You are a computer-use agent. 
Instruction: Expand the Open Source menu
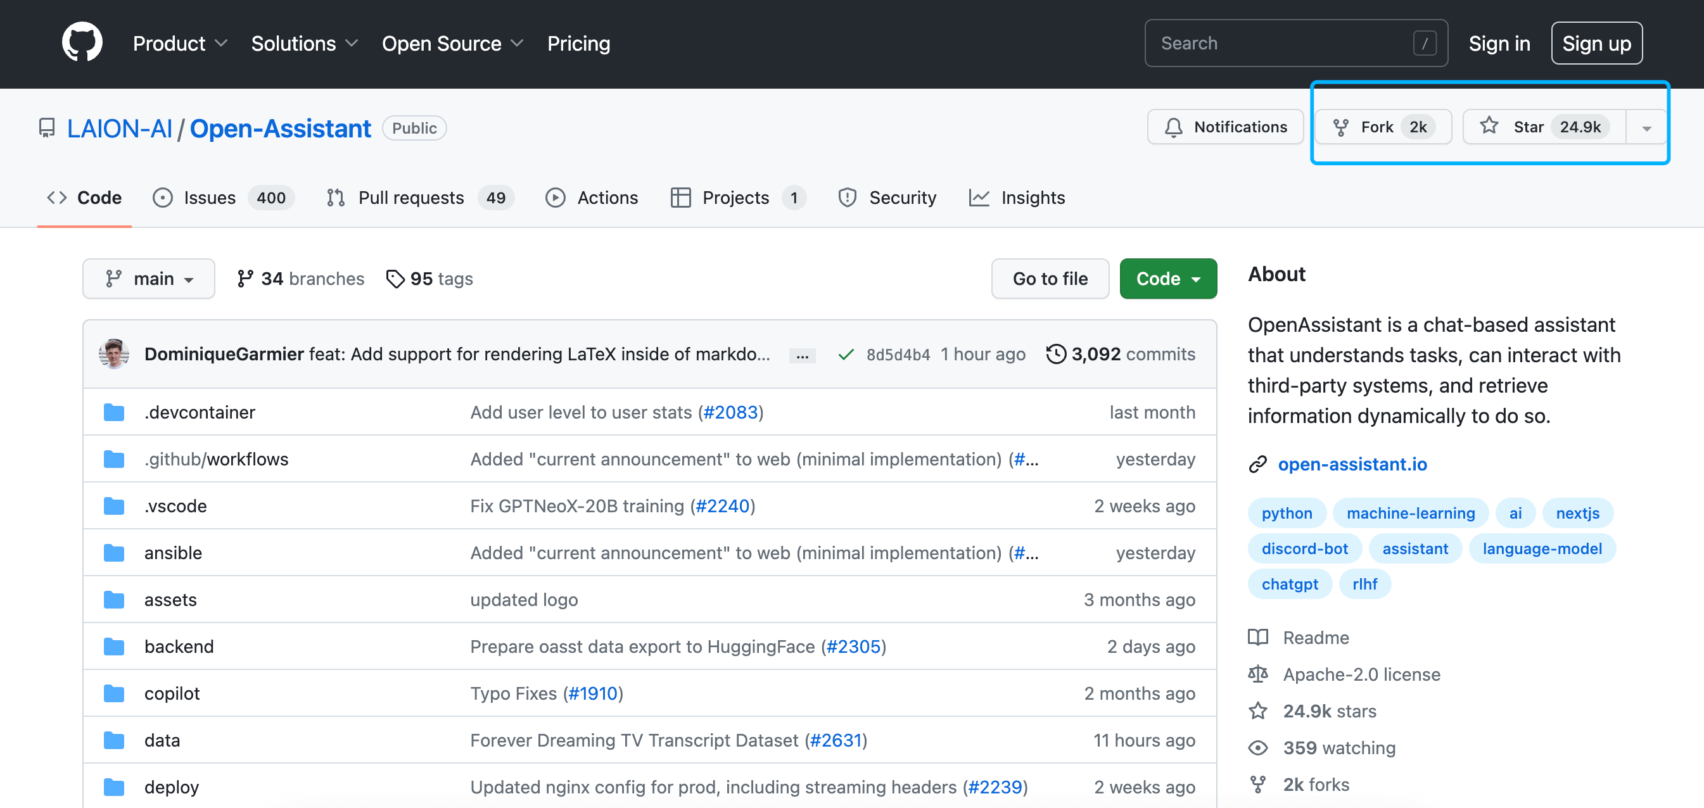[x=452, y=44]
